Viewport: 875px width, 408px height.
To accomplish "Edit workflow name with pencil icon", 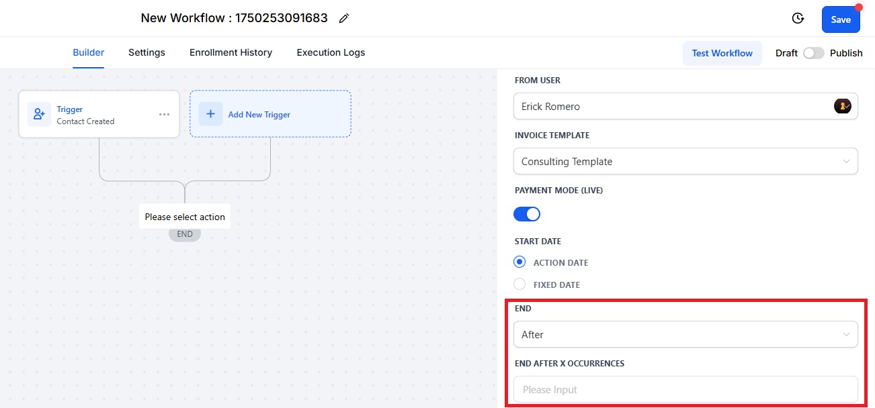I will coord(344,19).
